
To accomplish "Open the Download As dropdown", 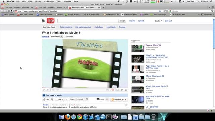I will pyautogui.click(x=119, y=99).
